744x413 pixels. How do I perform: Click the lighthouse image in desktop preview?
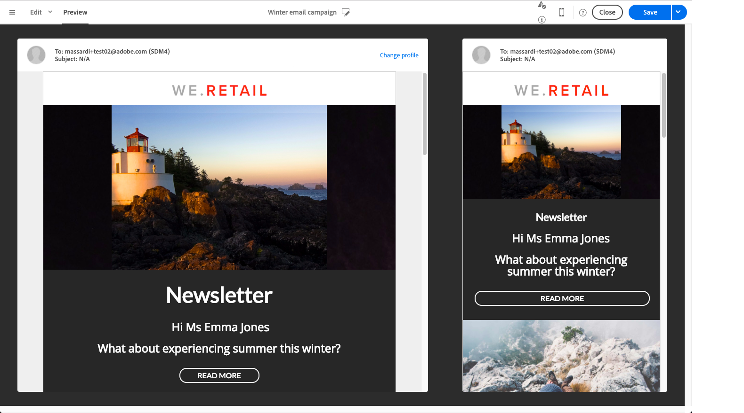(x=219, y=187)
